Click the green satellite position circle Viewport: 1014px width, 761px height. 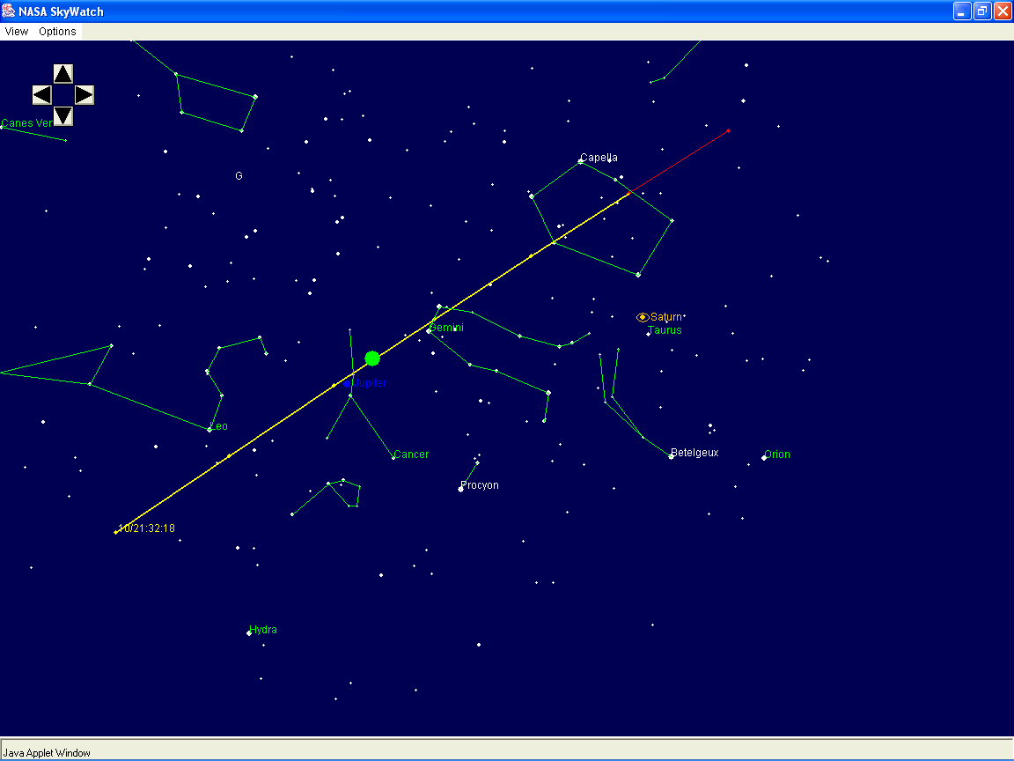(372, 358)
